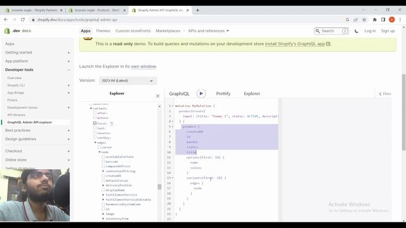Check the last argument checkbox
This screenshot has height=228, width=406.
[95, 128]
